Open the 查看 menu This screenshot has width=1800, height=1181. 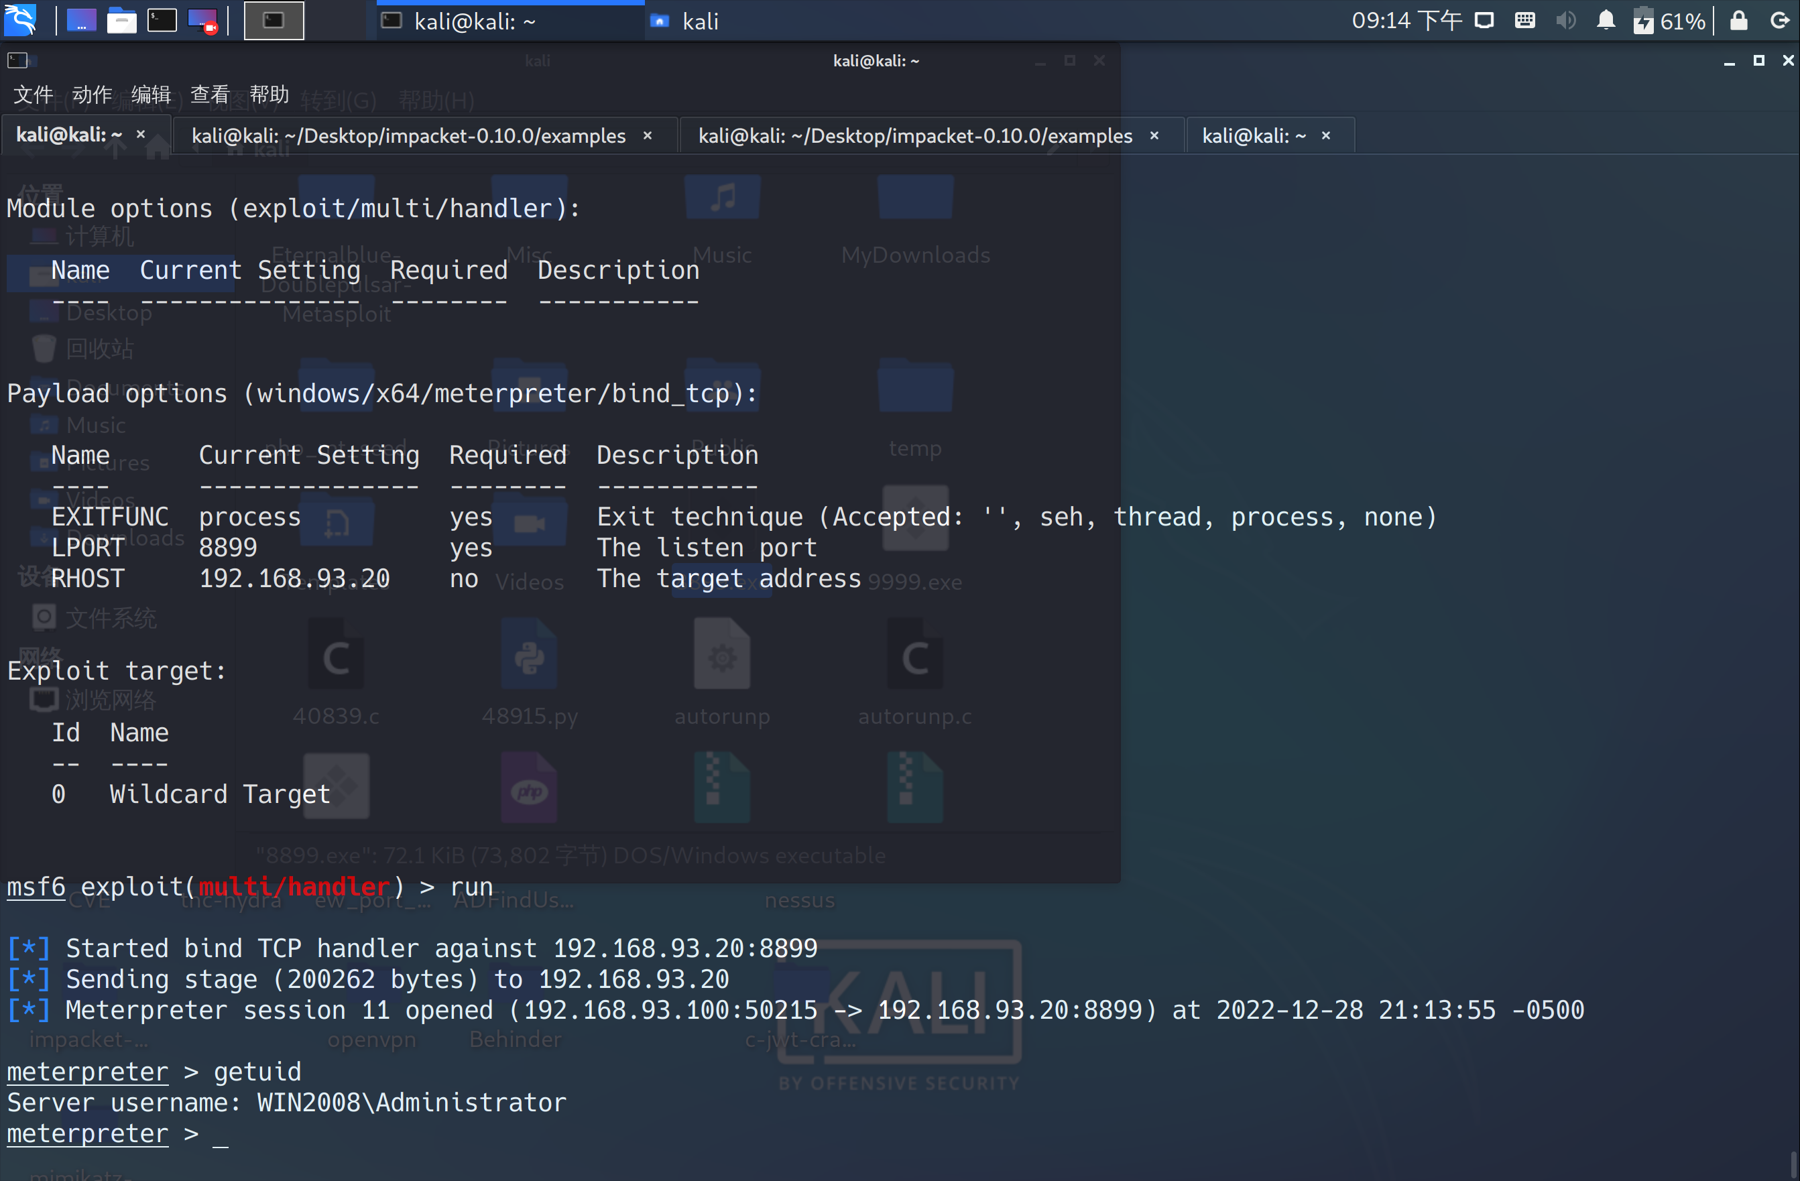point(211,95)
